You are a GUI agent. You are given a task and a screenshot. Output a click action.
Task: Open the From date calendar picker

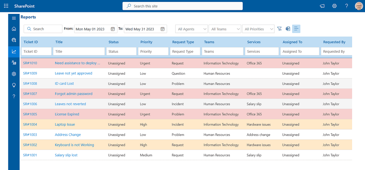[113, 29]
